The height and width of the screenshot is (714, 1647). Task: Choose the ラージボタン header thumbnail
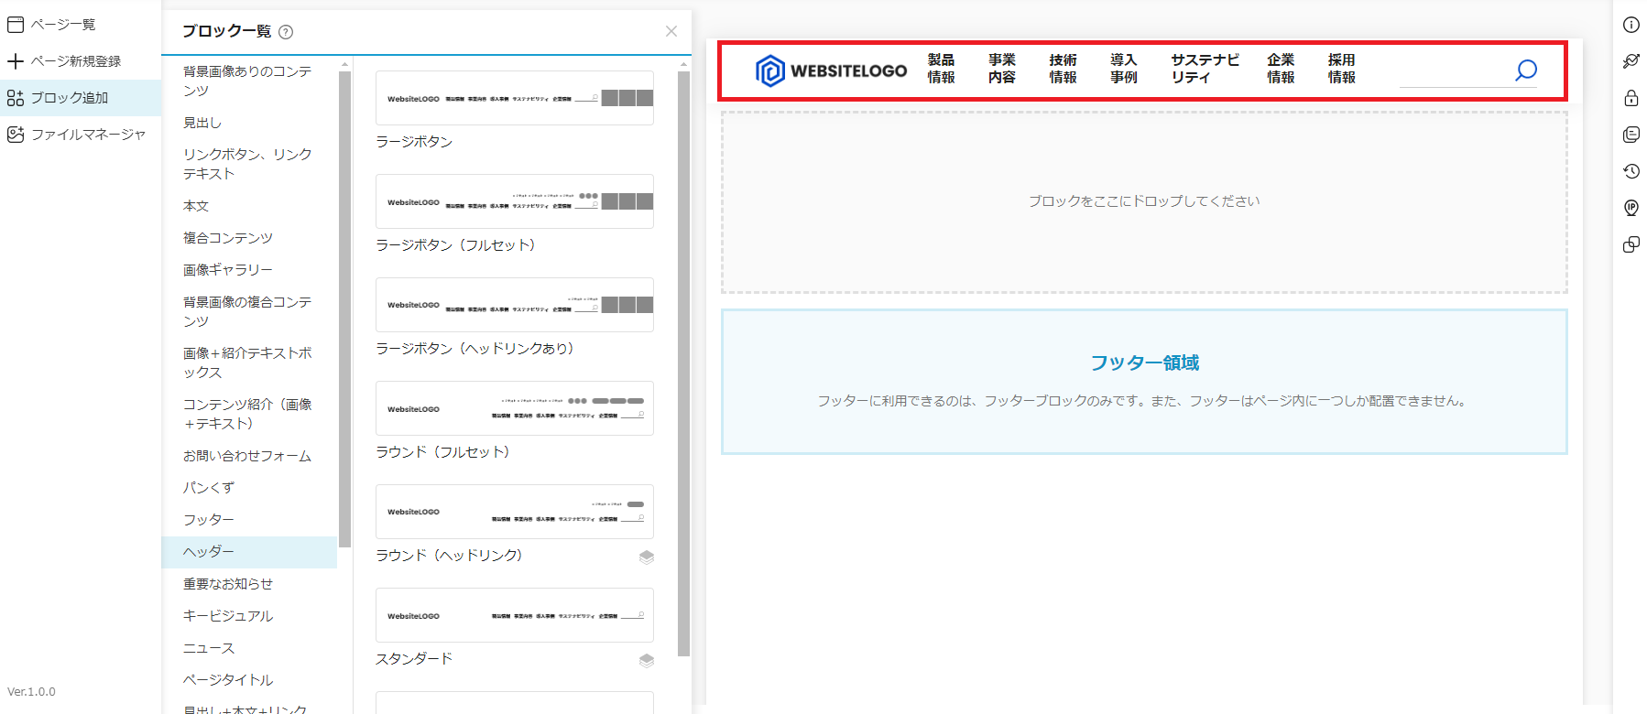(515, 98)
